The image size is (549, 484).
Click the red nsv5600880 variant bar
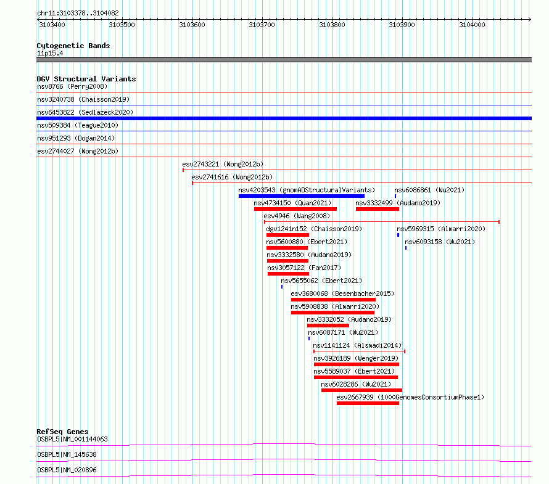click(x=287, y=248)
